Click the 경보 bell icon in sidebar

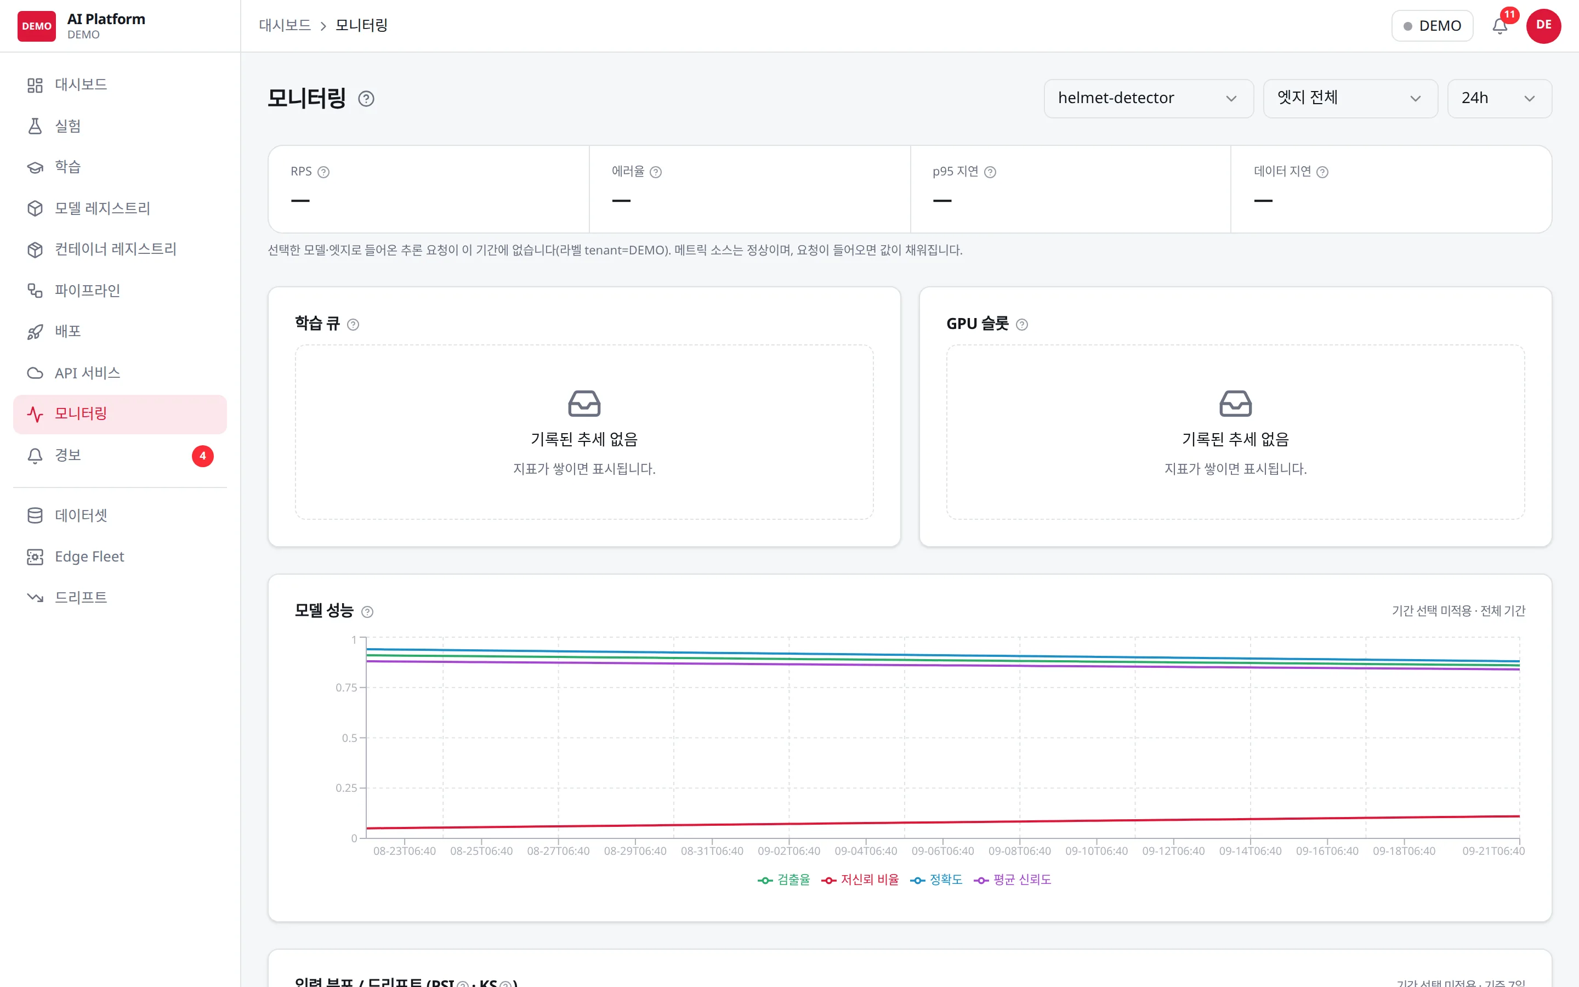(35, 456)
